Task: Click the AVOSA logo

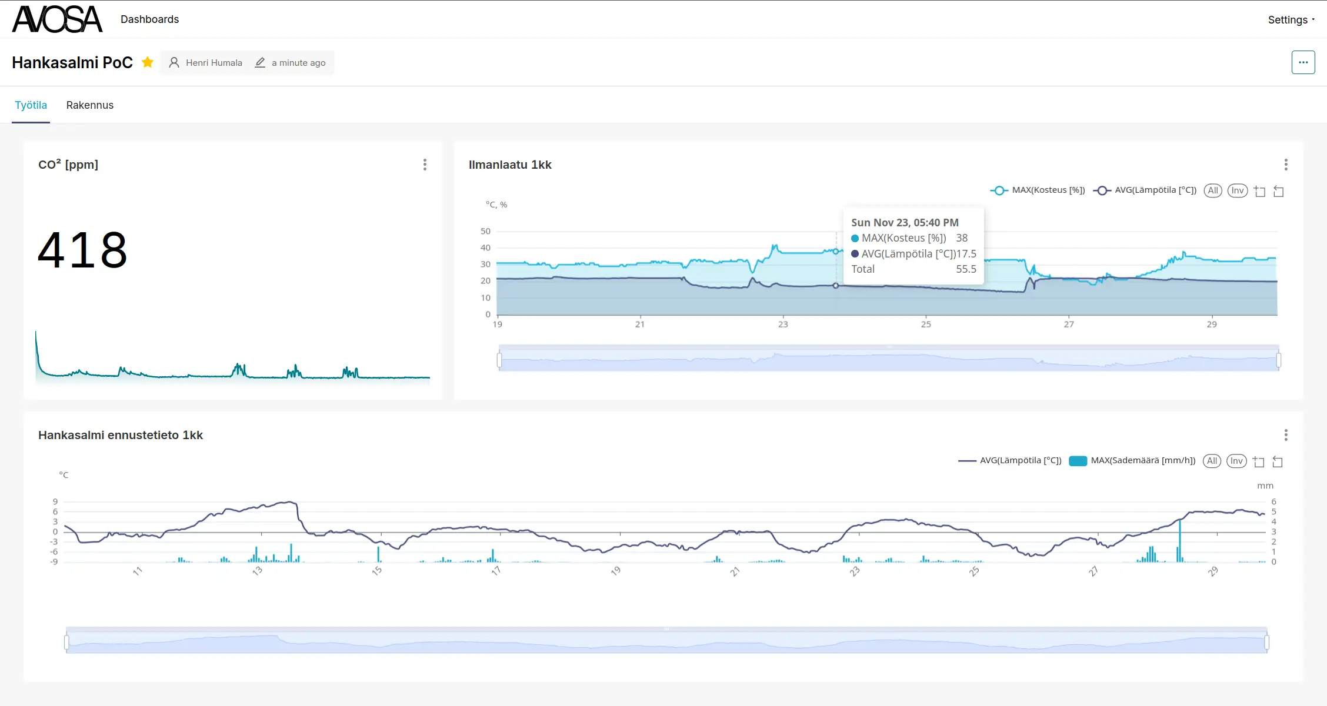Action: point(57,19)
